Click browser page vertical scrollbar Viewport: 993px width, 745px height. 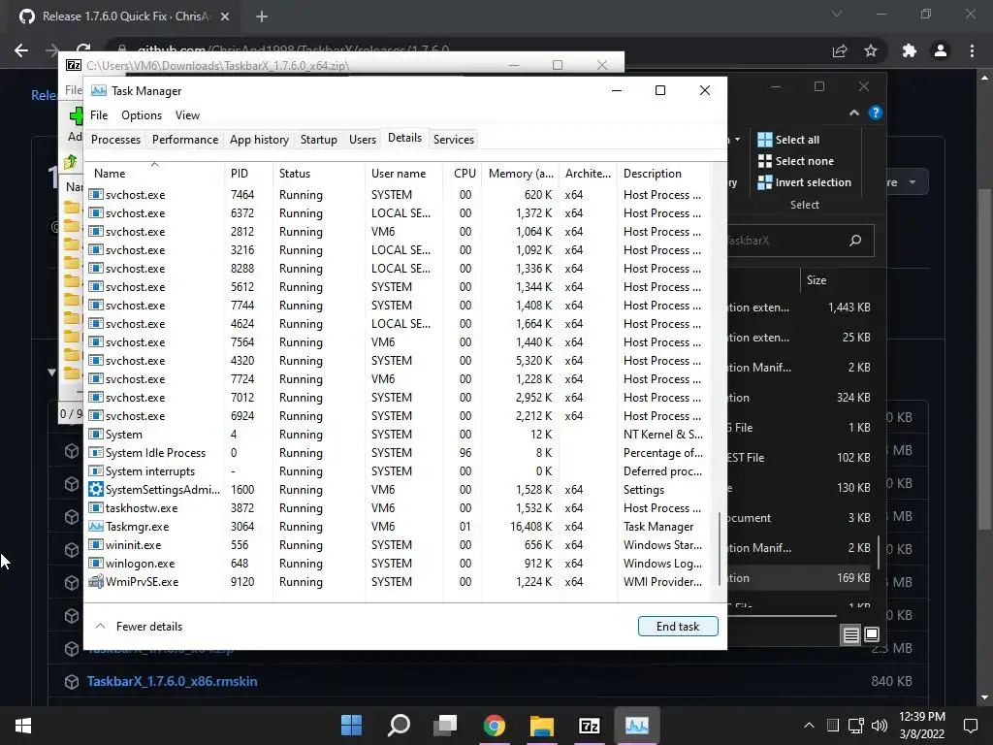tap(984, 358)
